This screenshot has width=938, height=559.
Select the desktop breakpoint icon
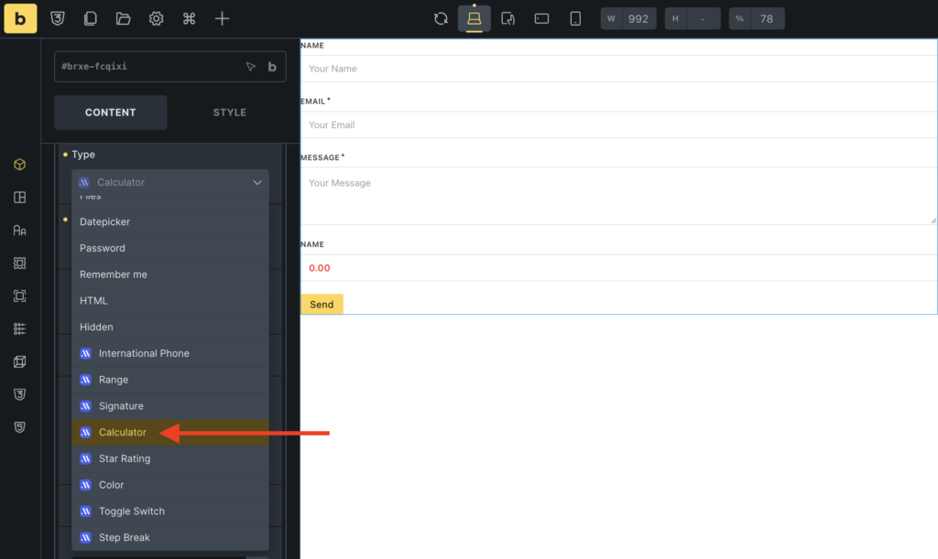[x=474, y=18]
